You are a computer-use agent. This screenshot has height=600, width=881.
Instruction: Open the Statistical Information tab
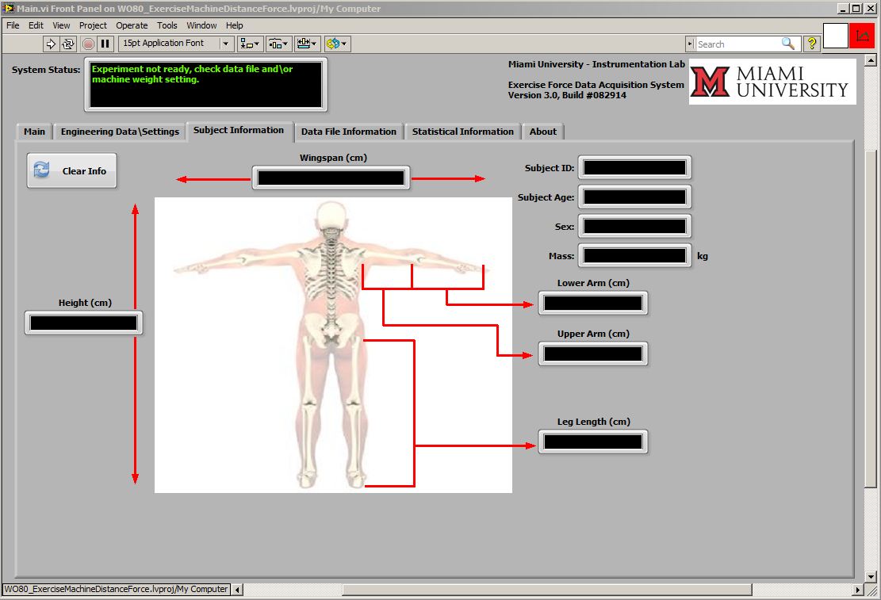pos(462,132)
